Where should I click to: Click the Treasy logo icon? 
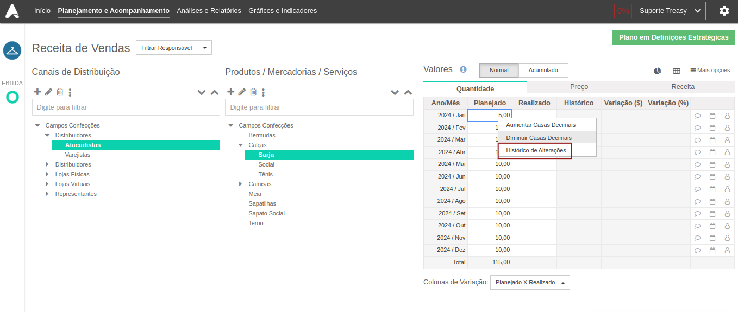point(12,11)
